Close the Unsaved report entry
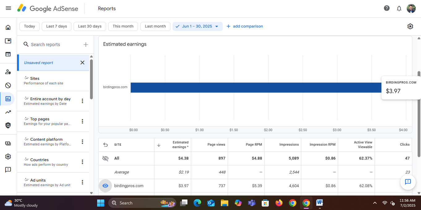Screen dimensions: 421x210 click(x=82, y=62)
